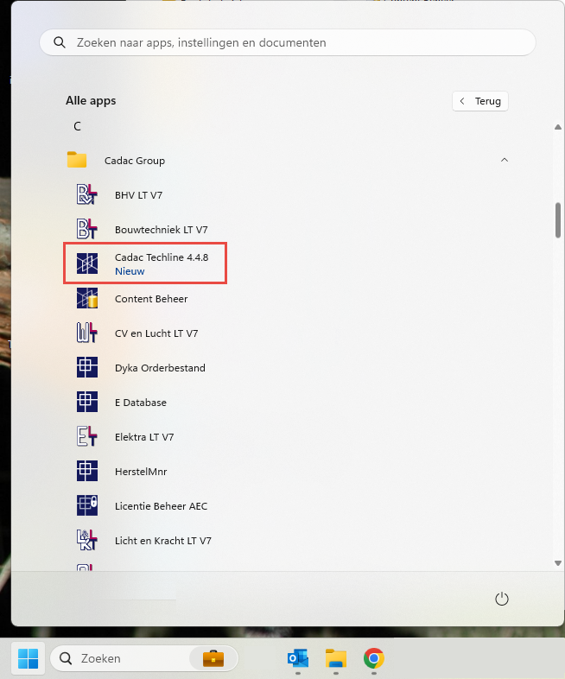Select Dyka Orderbestand label
This screenshot has width=565, height=679.
160,368
